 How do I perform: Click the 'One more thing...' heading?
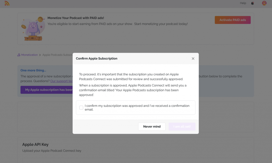[33, 70]
